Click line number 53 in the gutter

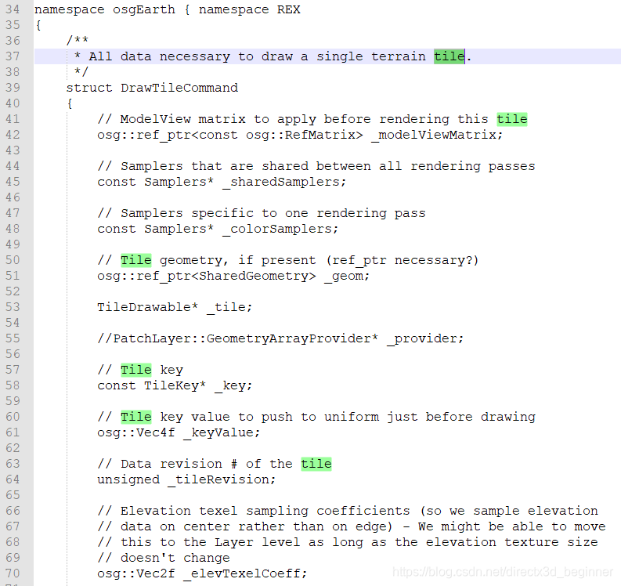point(13,307)
